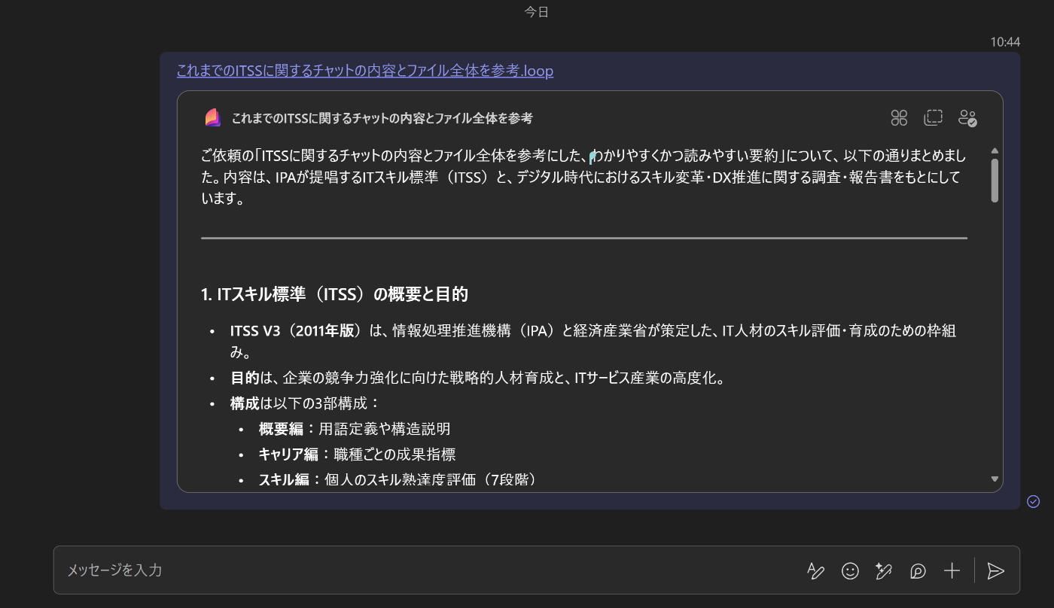Click the copy component icon
The image size is (1054, 608).
934,117
